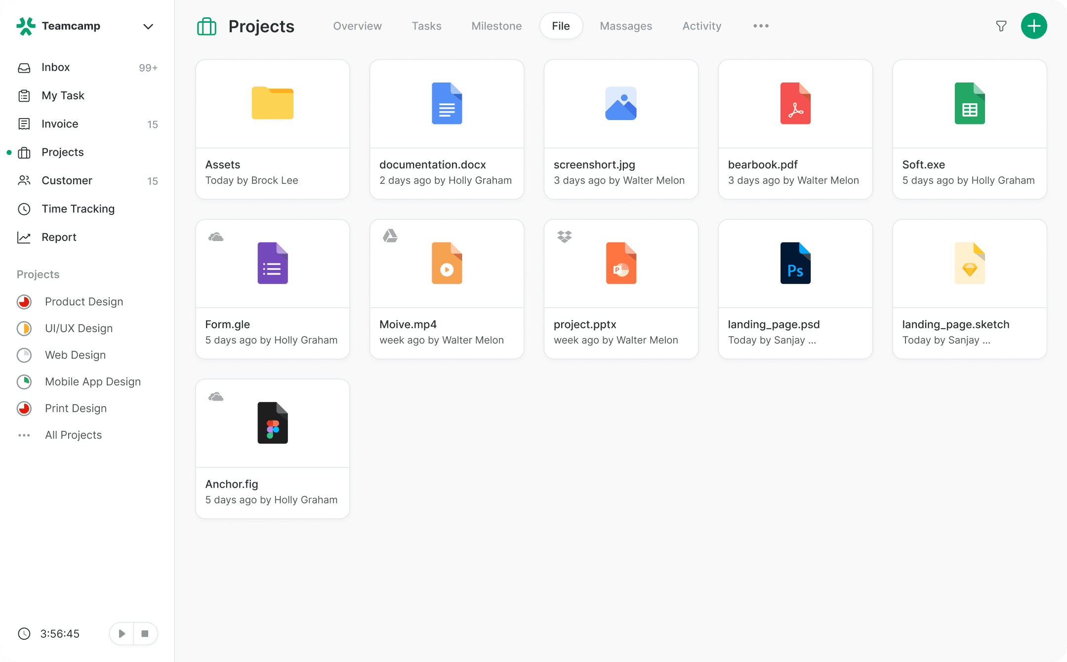Screen dimensions: 1067x662
Task: Open the All Projects ellipsis menu
Action: tap(24, 435)
